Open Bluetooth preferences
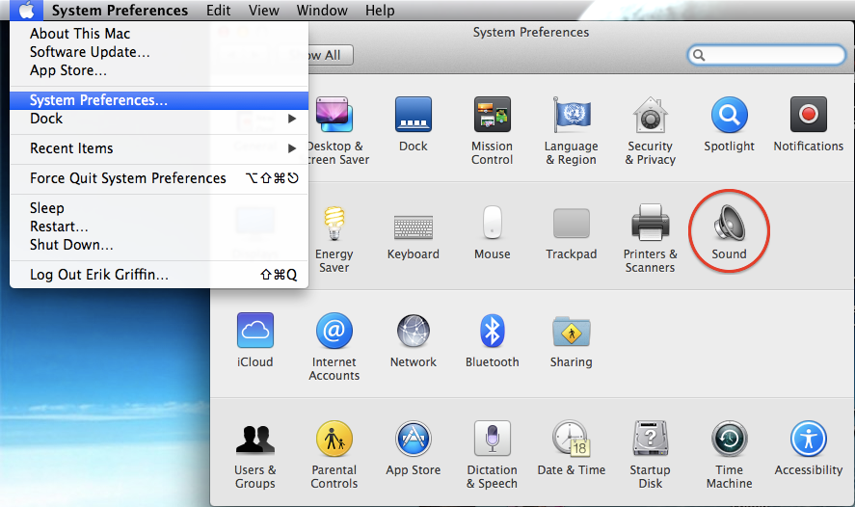Screen dimensions: 855x507 [492, 340]
